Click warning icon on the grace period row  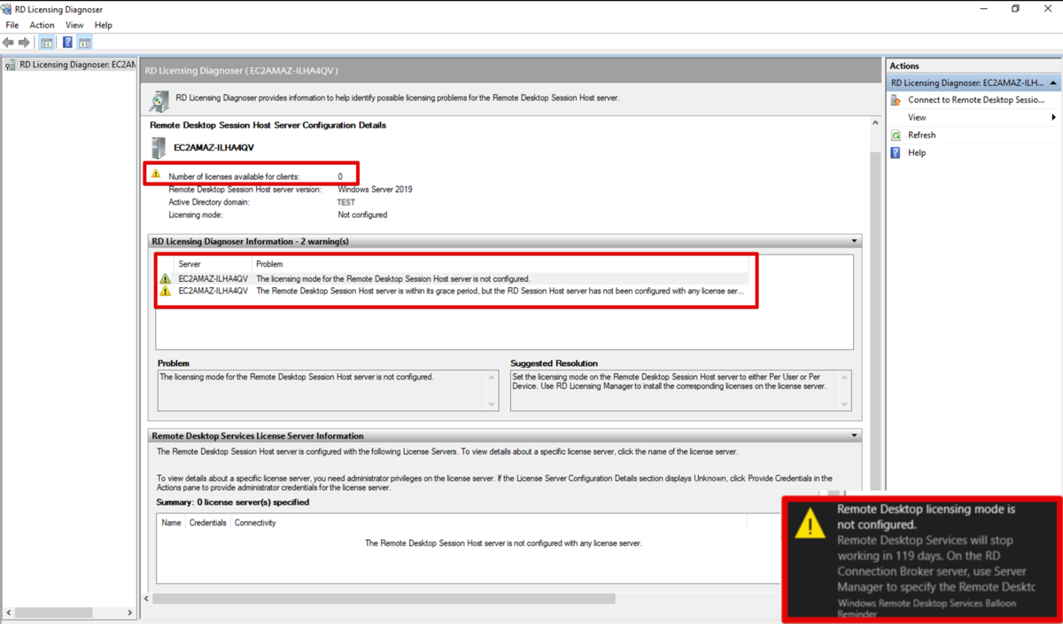click(x=165, y=291)
